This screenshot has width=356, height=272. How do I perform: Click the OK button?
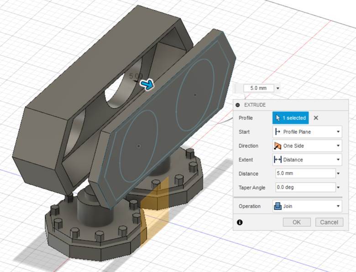pyautogui.click(x=297, y=222)
